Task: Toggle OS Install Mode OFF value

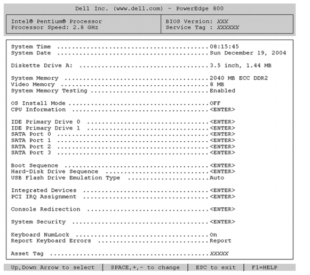Action: click(215, 103)
